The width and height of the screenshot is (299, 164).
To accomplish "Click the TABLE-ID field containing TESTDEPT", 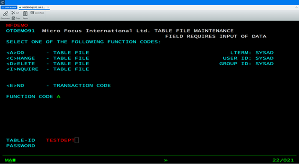I will pyautogui.click(x=60, y=141).
